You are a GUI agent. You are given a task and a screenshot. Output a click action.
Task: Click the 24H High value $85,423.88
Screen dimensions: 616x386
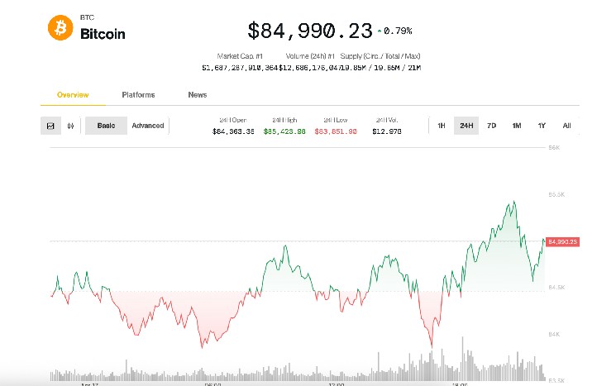point(284,131)
